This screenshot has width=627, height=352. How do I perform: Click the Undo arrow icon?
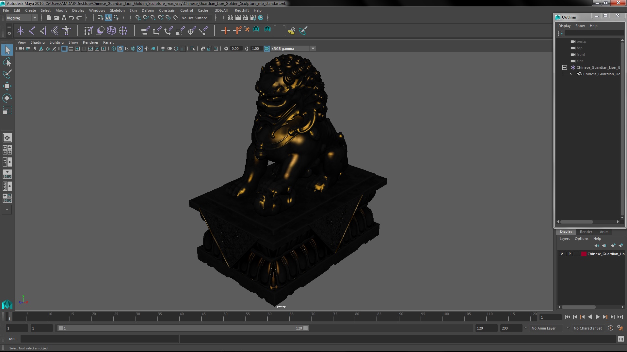(x=72, y=18)
